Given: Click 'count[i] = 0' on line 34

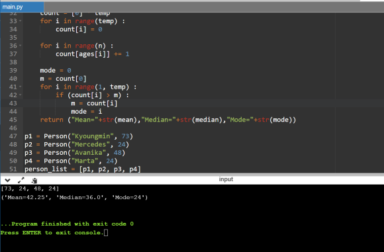Looking at the screenshot, I should pos(79,29).
